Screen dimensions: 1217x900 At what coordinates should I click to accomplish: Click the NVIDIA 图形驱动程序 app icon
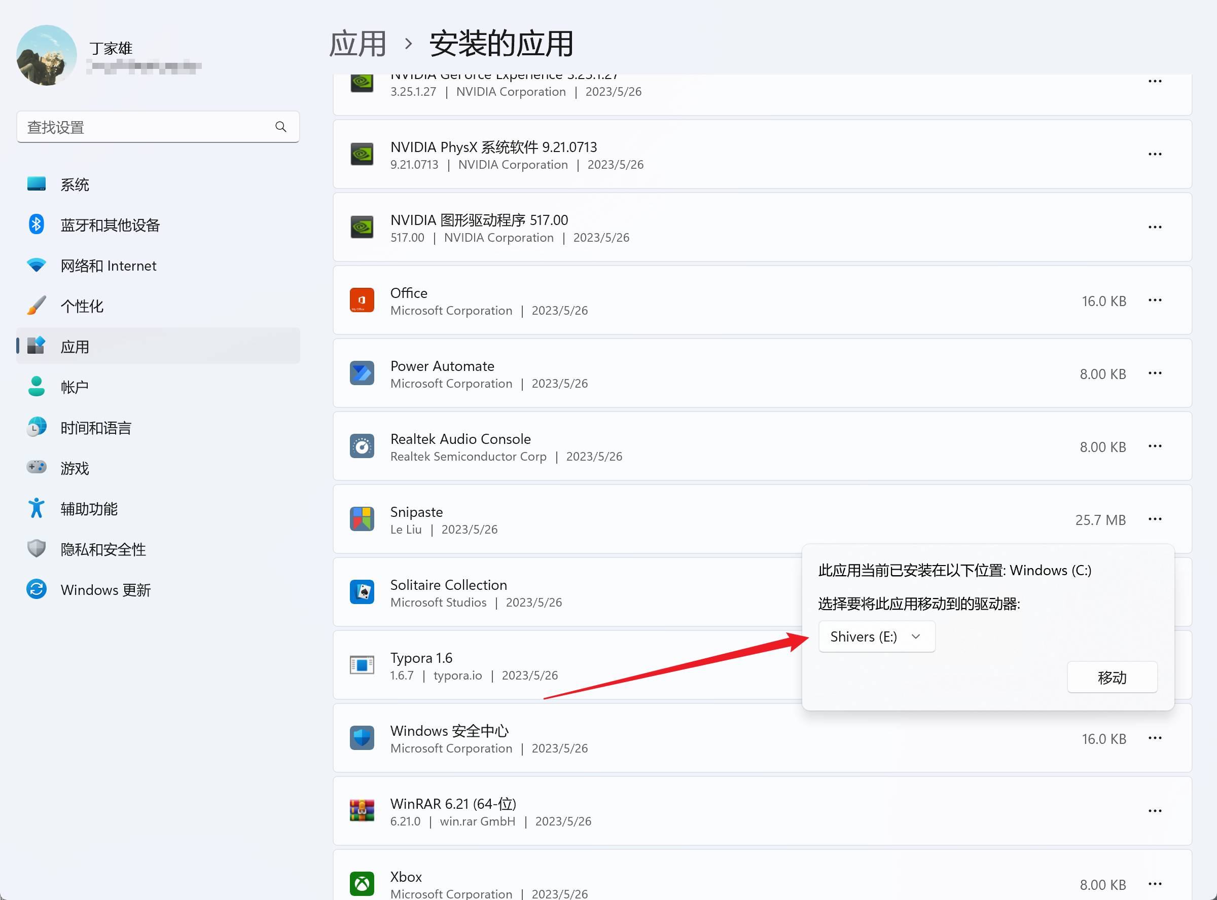pos(362,227)
